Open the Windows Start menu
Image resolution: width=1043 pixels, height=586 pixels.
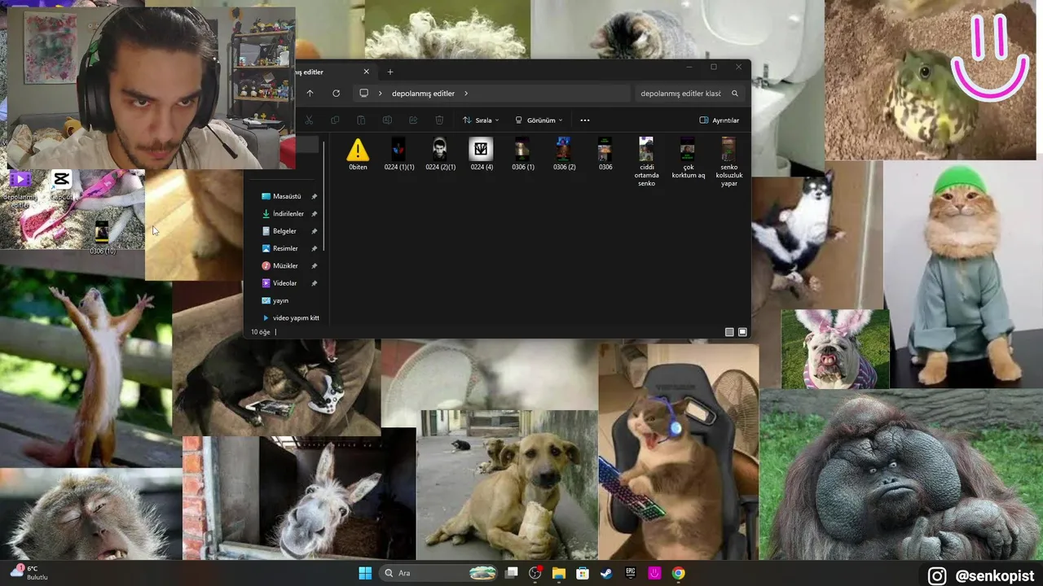coord(365,573)
